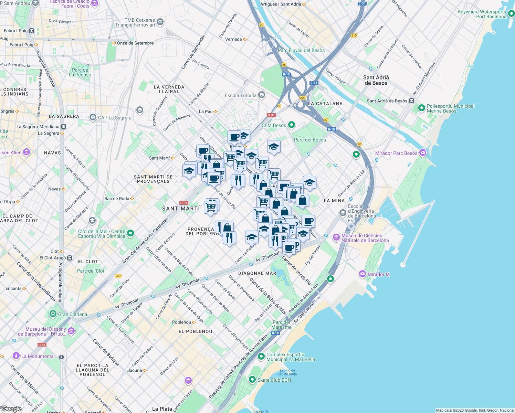Click the Complex Esportiu La Mar Bella marker
This screenshot has width=515, height=413.
pyautogui.click(x=262, y=356)
